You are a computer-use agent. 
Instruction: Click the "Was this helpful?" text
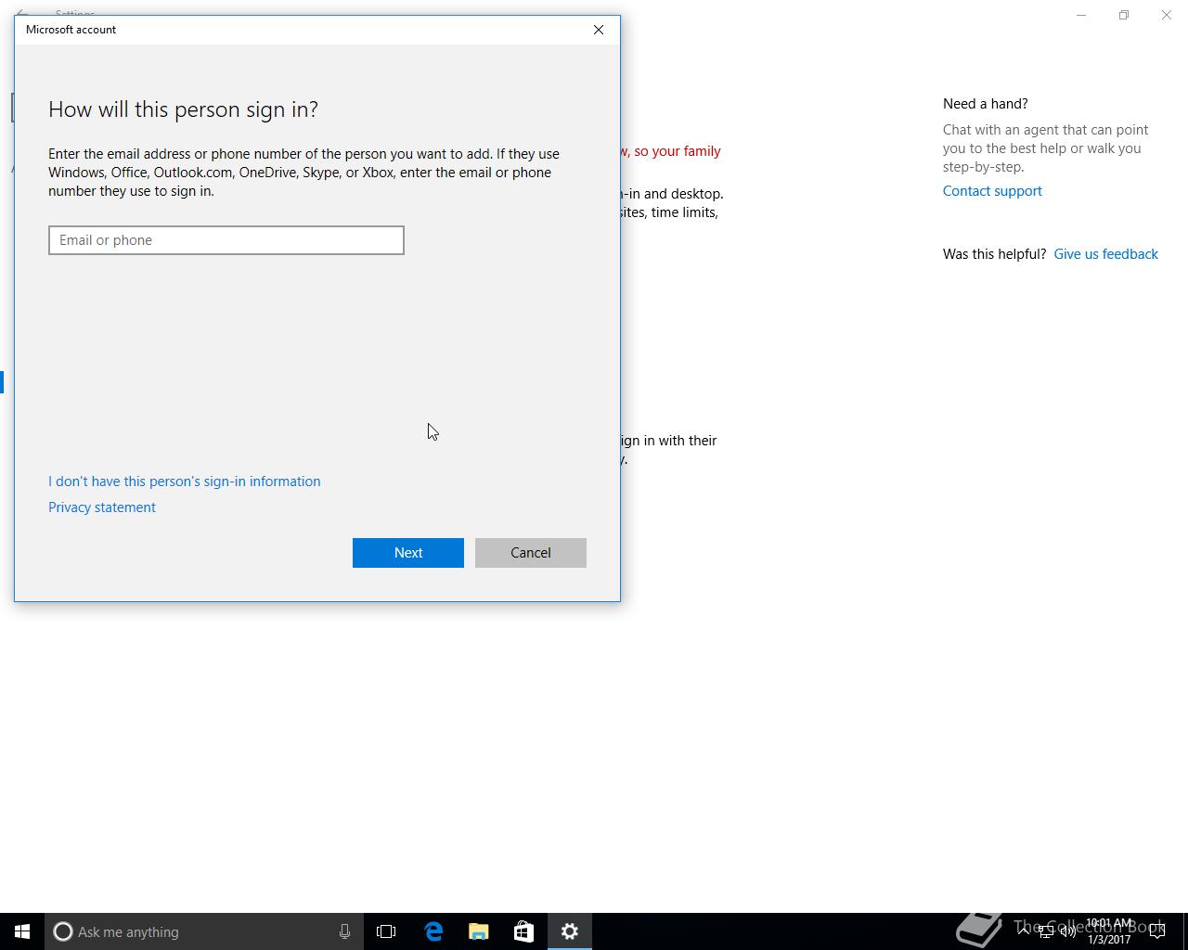click(x=994, y=254)
